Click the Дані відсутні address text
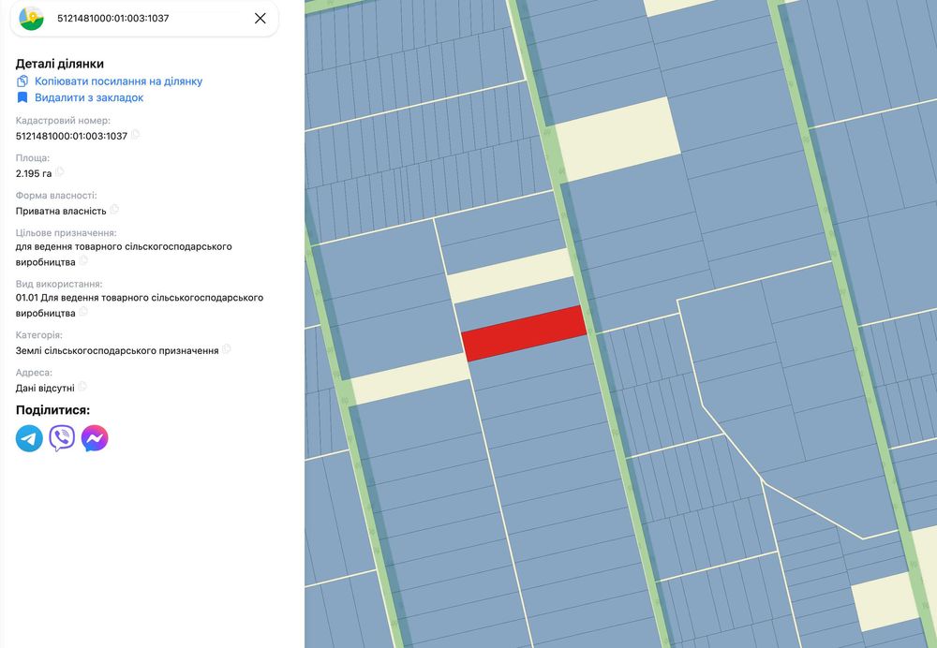The width and height of the screenshot is (937, 648). [45, 389]
